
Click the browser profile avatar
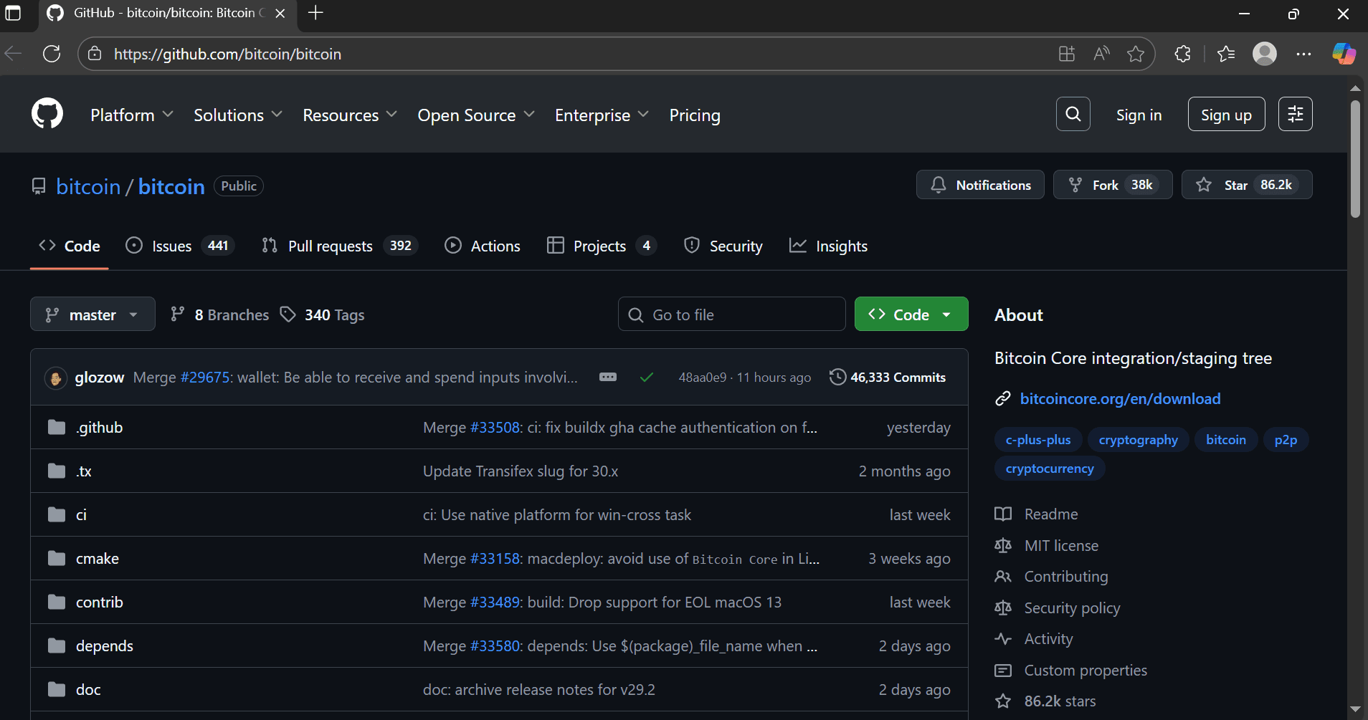click(1265, 54)
